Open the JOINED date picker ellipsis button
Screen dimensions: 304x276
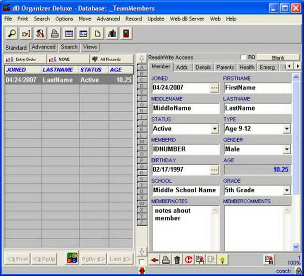[x=214, y=88]
